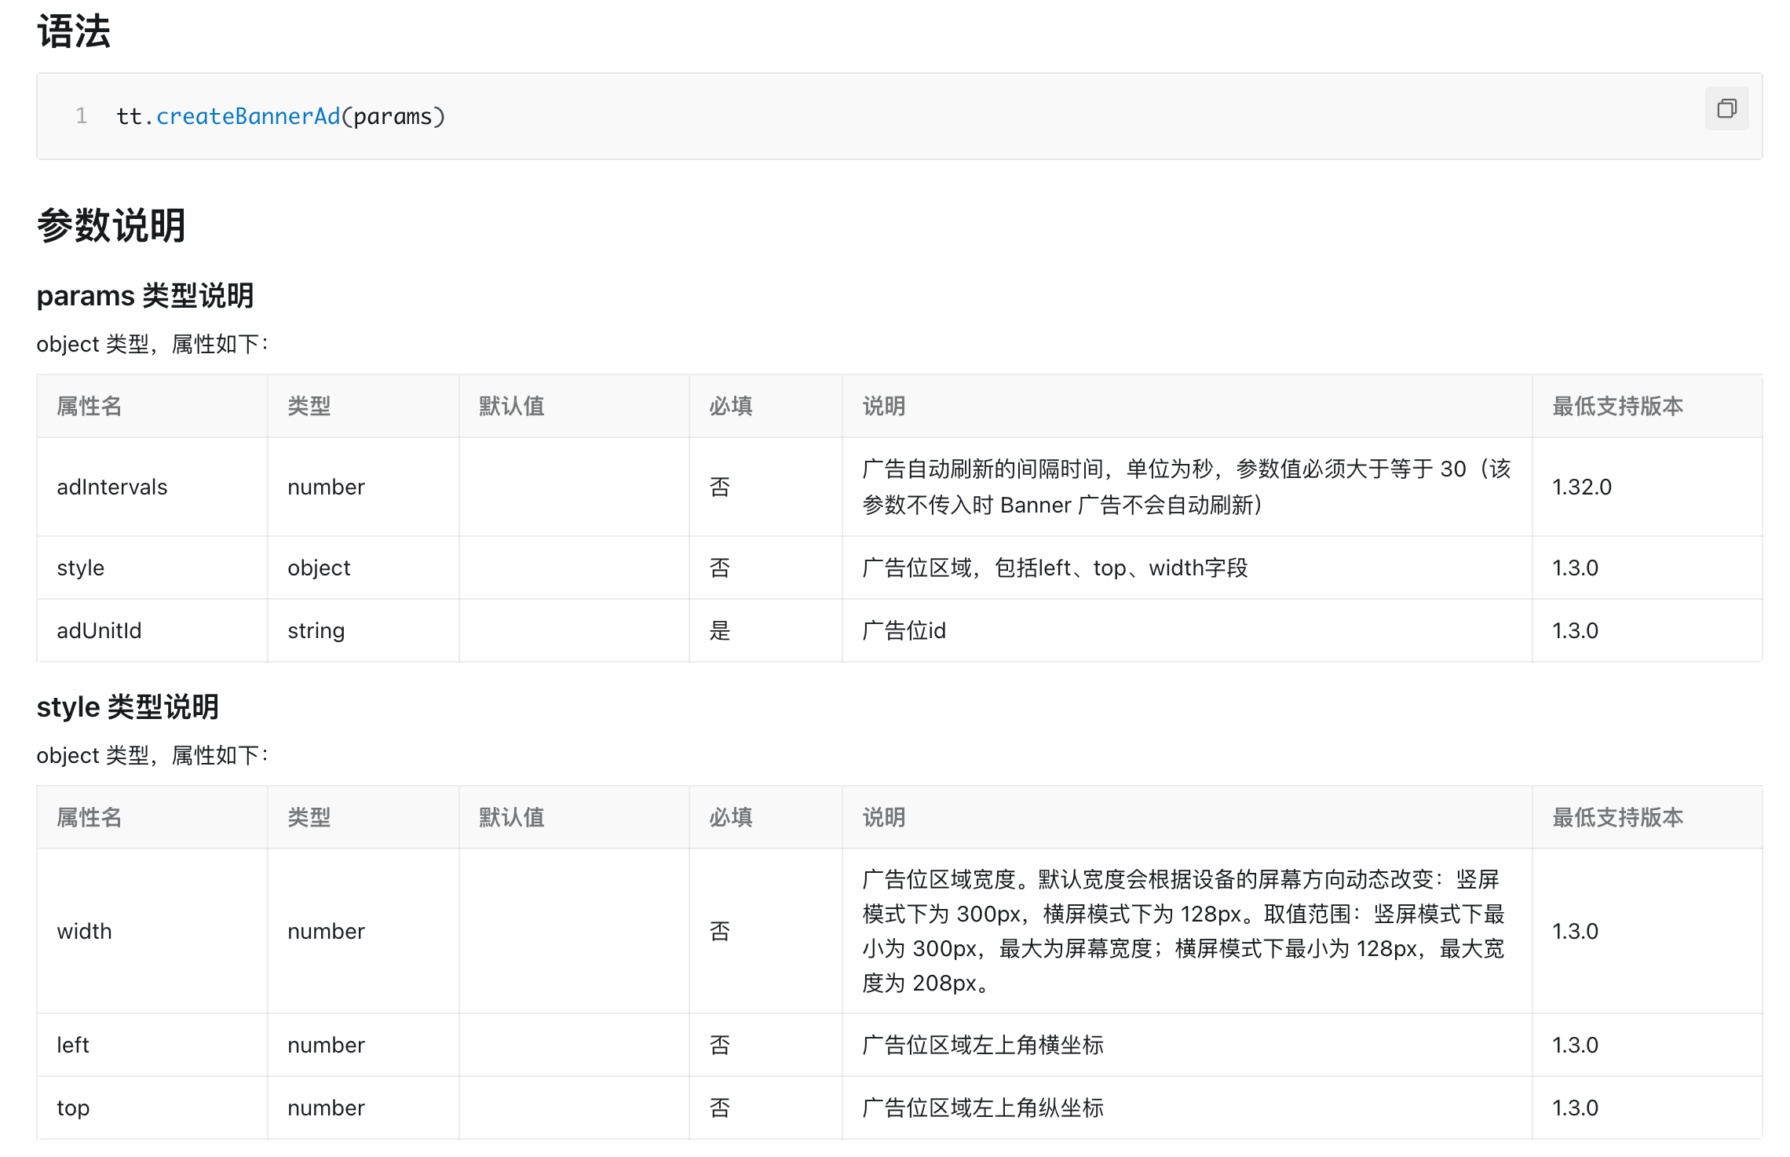Click the params 类型说明 subheading
The width and height of the screenshot is (1790, 1157).
pyautogui.click(x=145, y=296)
